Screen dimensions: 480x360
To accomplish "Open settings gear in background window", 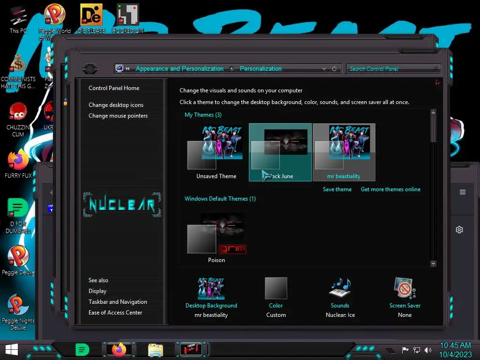I will 459,230.
